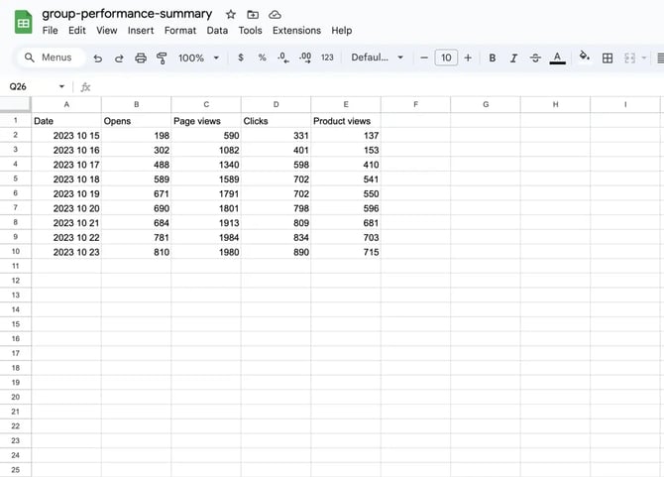Open the 100% zoom dropdown

(x=198, y=58)
